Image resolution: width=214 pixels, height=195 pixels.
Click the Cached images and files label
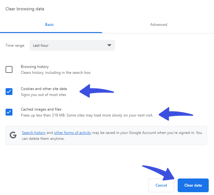coord(41,109)
